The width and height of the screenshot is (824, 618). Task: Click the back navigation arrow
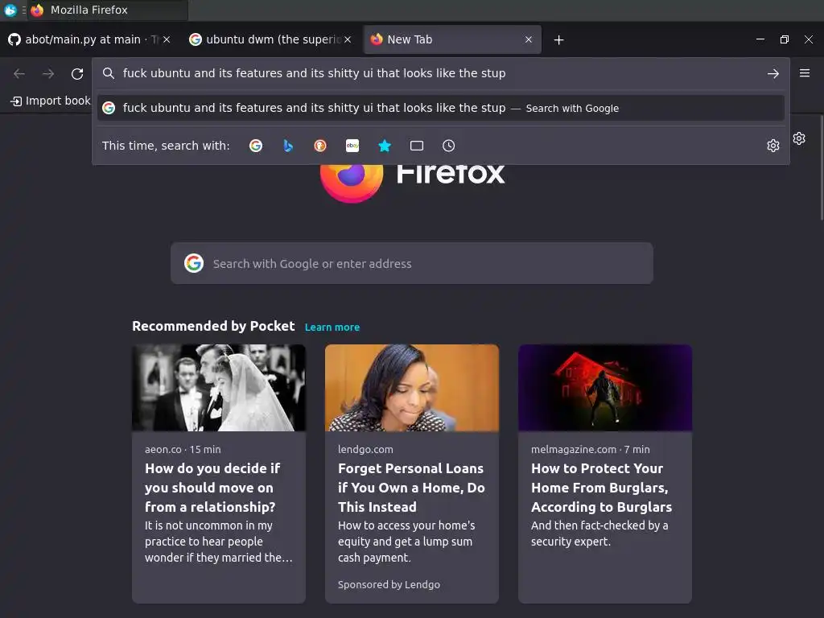tap(19, 73)
